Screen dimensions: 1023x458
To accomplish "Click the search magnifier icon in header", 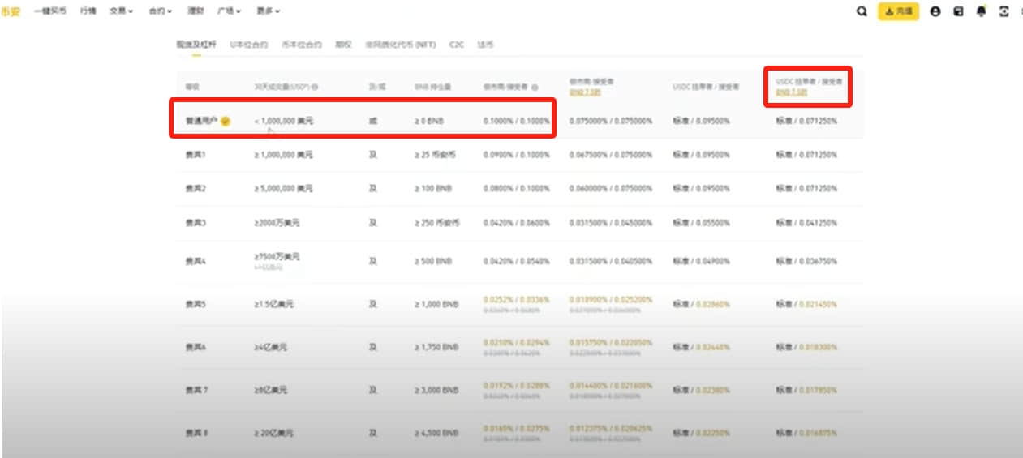I will click(862, 11).
